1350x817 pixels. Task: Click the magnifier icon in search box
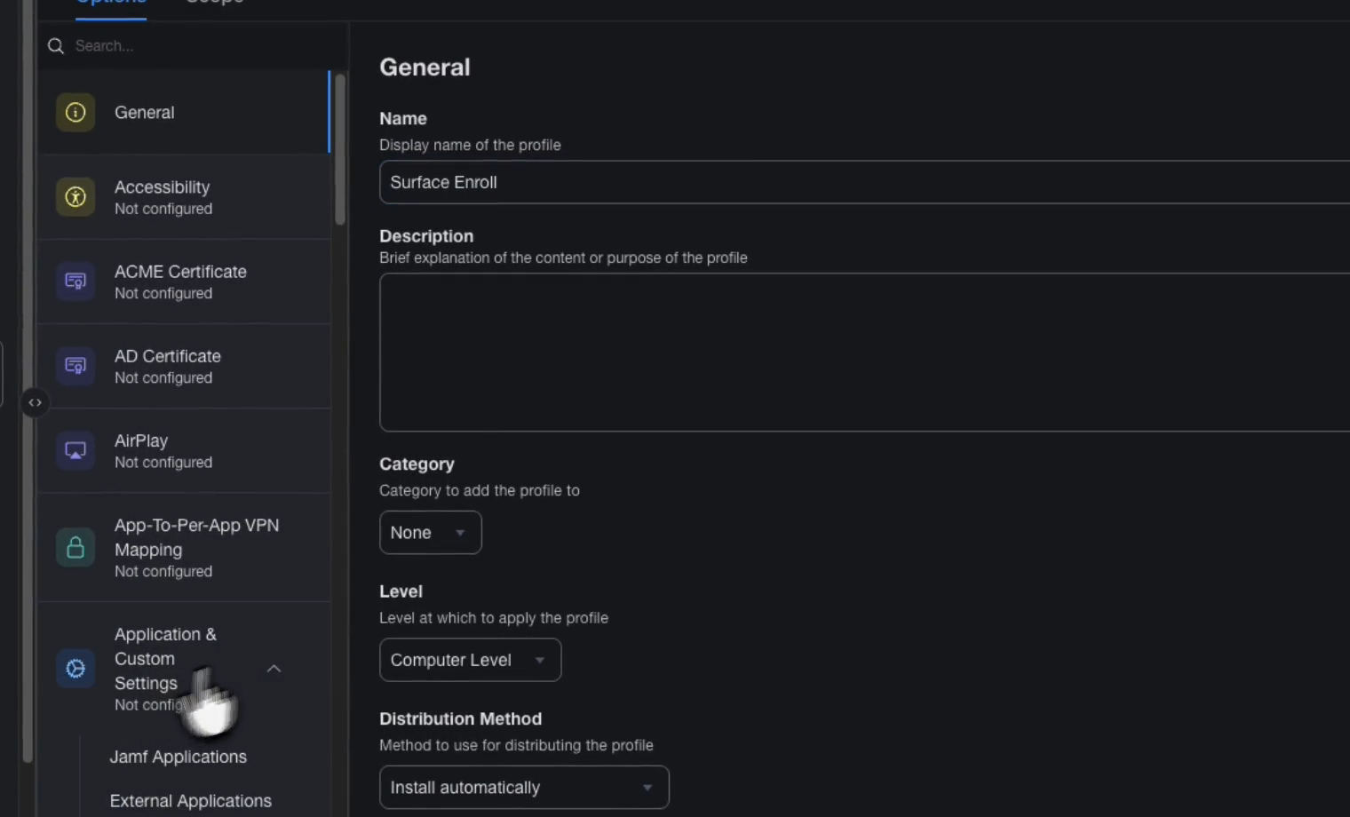[56, 46]
